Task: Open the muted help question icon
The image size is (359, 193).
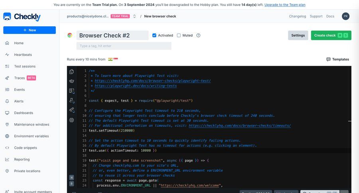Action: [198, 35]
